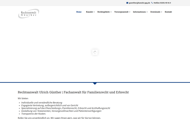Image resolution: width=190 pixels, height=119 pixels.
Task: Expand the Informationen dropdown chevron
Action: click(x=147, y=12)
